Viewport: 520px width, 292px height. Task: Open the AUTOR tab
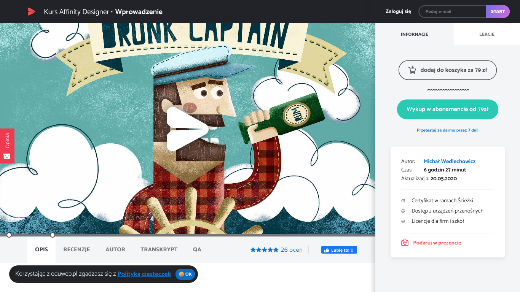click(x=115, y=249)
